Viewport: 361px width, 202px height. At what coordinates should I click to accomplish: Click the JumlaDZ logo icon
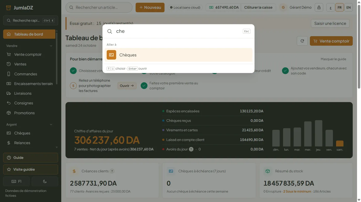tap(9, 8)
